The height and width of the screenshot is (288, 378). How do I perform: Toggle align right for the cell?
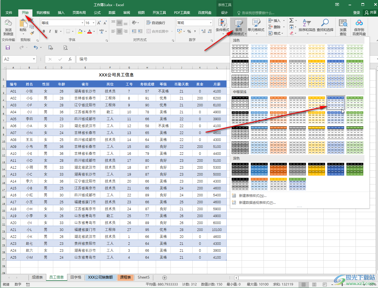126,31
